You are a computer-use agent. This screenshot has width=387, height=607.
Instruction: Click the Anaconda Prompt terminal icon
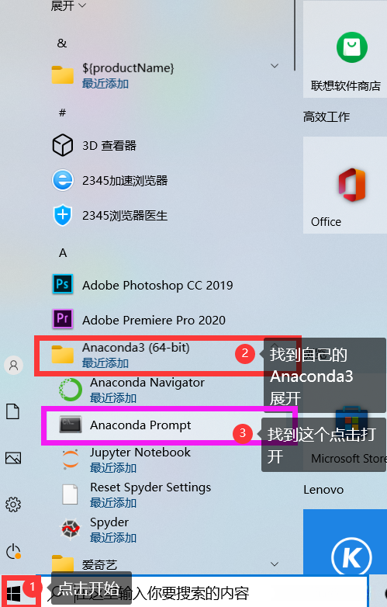71,425
